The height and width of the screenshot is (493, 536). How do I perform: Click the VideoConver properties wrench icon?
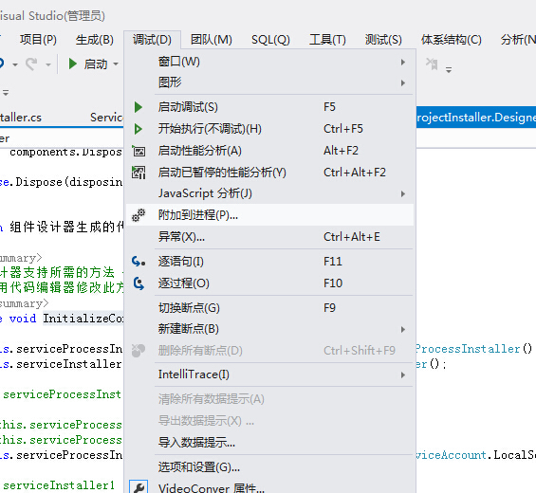(x=139, y=487)
